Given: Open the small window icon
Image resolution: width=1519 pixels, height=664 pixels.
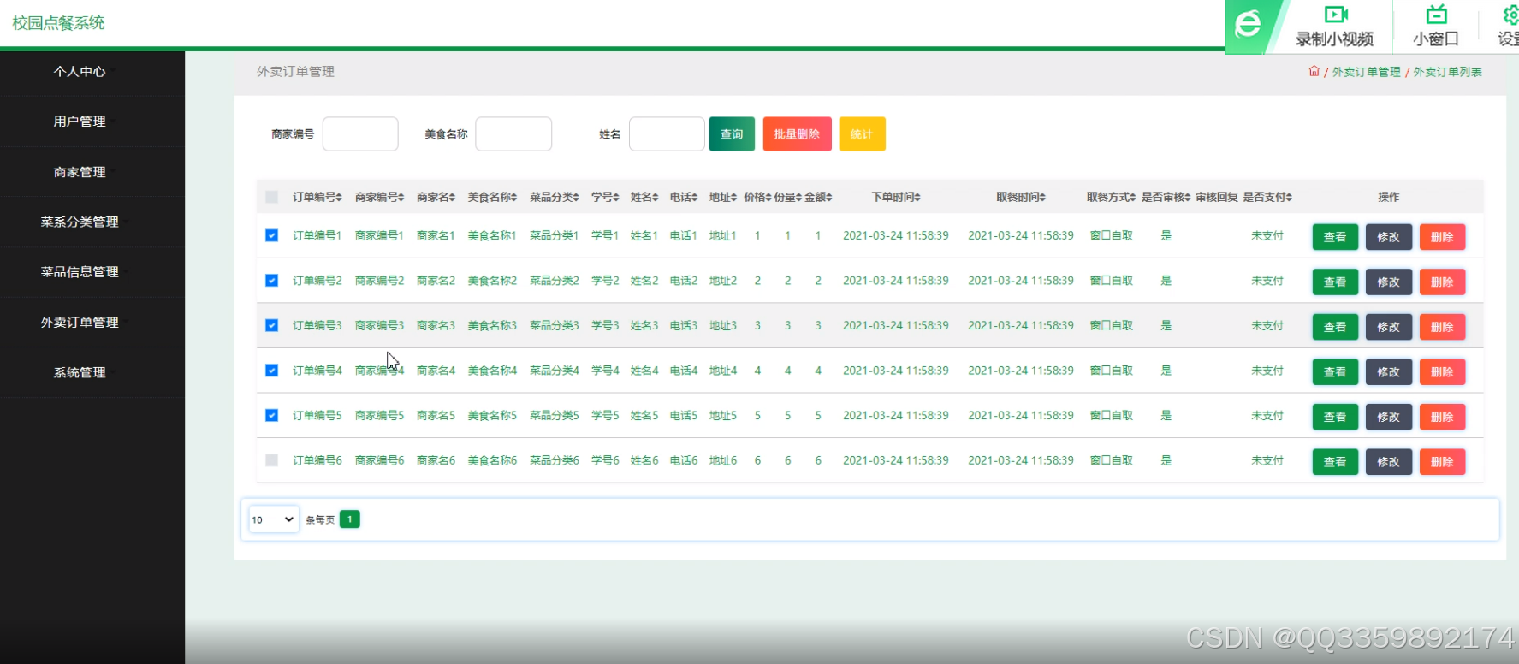Looking at the screenshot, I should pyautogui.click(x=1436, y=15).
